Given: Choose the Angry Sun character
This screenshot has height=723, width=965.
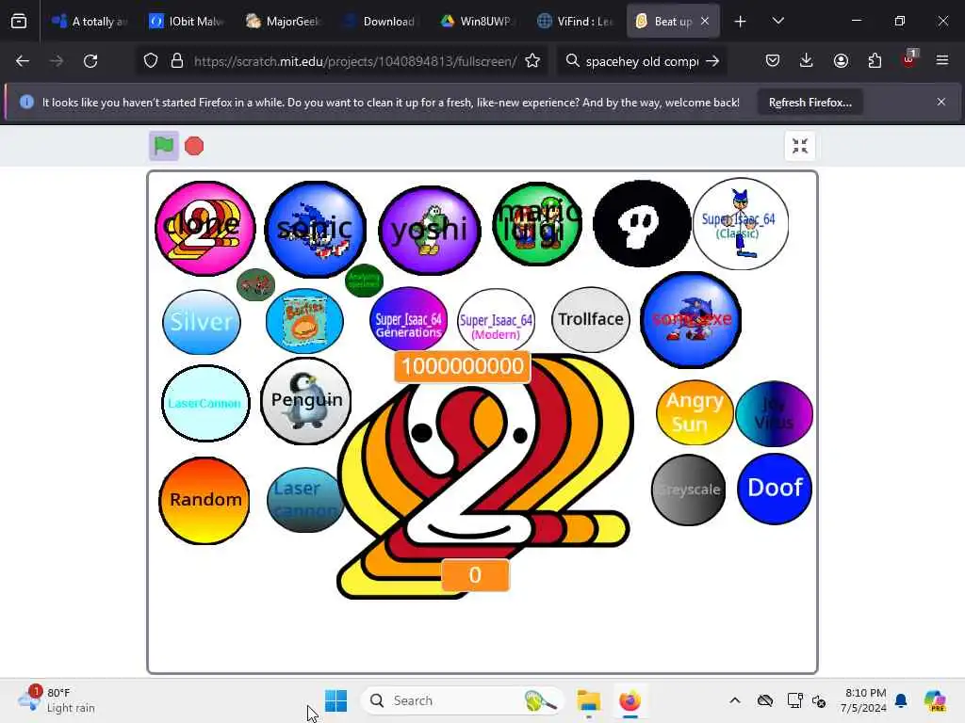Looking at the screenshot, I should (x=695, y=412).
